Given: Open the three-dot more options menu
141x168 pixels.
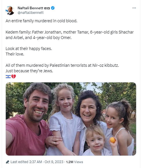Looking at the screenshot, I should point(134,8).
